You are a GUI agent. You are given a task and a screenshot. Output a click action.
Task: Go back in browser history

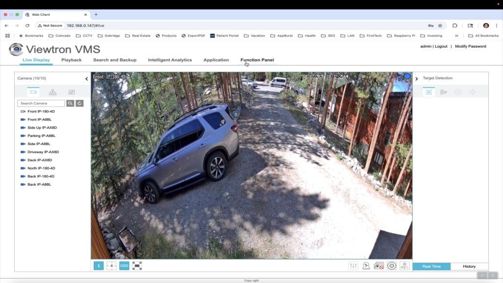[6, 26]
